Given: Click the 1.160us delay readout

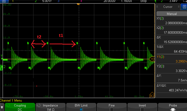Looking at the screenshot, I should click(x=127, y=1).
